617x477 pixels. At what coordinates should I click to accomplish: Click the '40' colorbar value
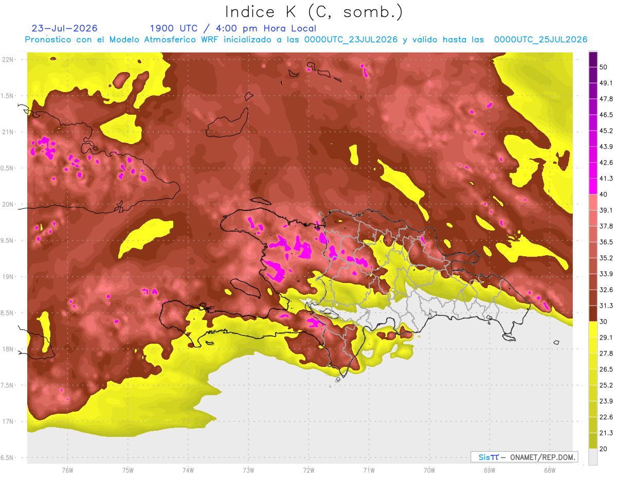tap(604, 195)
